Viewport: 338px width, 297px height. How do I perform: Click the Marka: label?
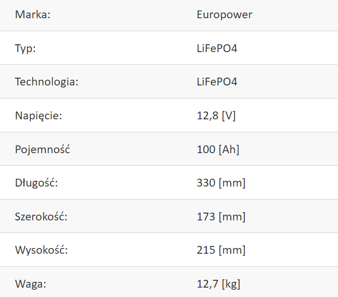[32, 15]
